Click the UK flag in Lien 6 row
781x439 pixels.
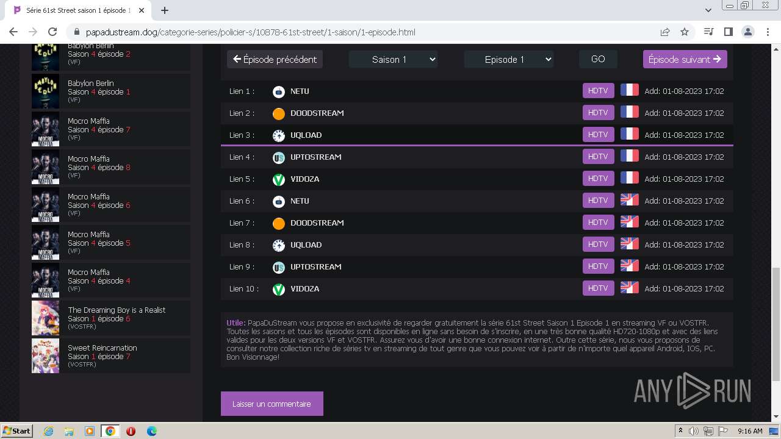pyautogui.click(x=630, y=200)
